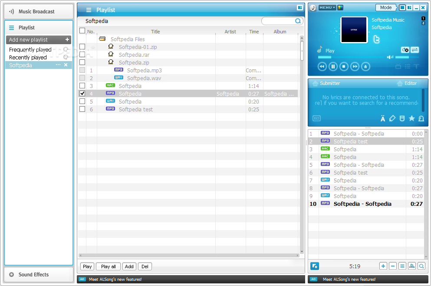The width and height of the screenshot is (431, 286).
Task: Click the lyrics siren report icon
Action: pyautogui.click(x=421, y=118)
